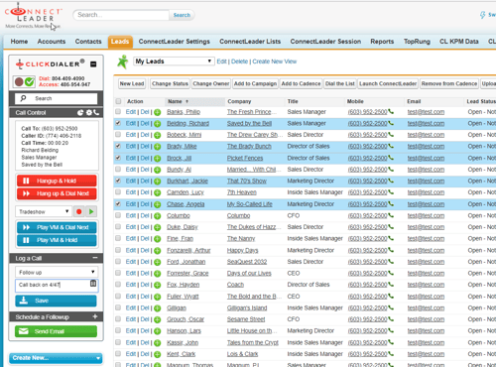Click the calendar icon in notes field

coord(93,284)
